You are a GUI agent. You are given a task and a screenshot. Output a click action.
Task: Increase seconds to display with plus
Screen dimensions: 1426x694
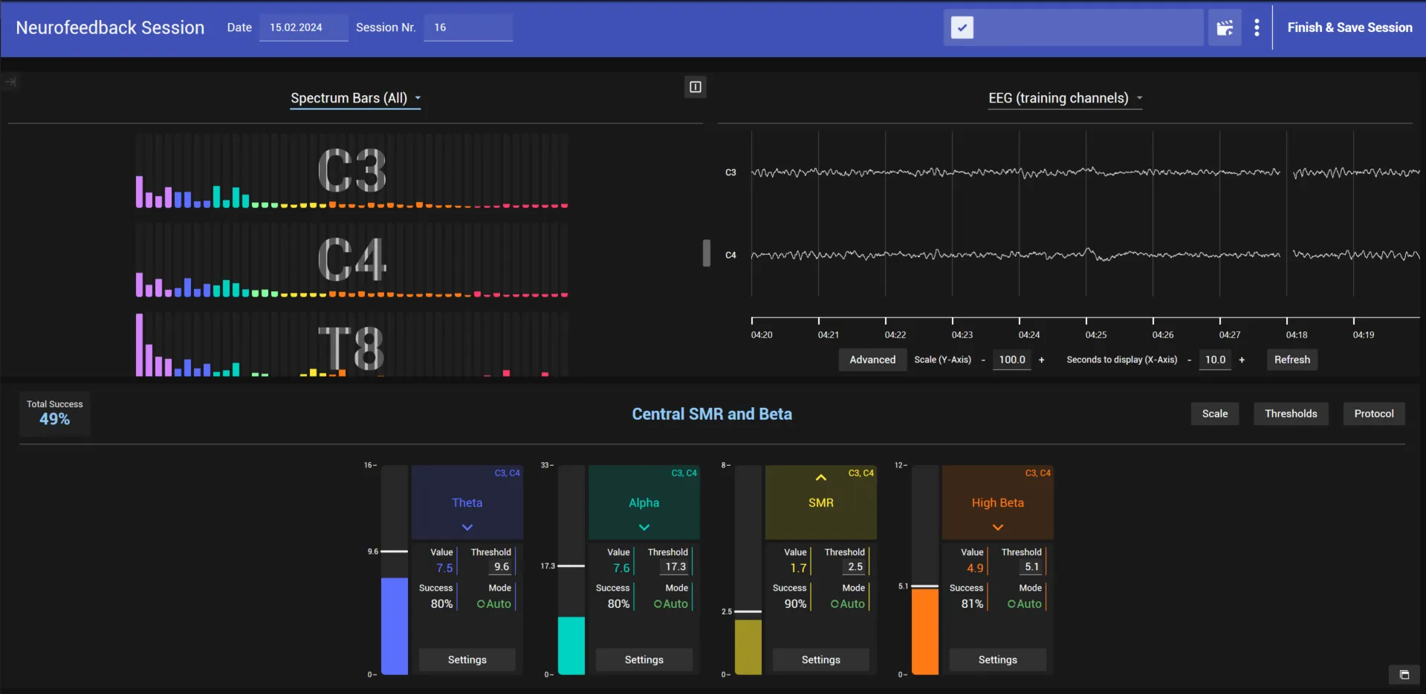click(1242, 360)
